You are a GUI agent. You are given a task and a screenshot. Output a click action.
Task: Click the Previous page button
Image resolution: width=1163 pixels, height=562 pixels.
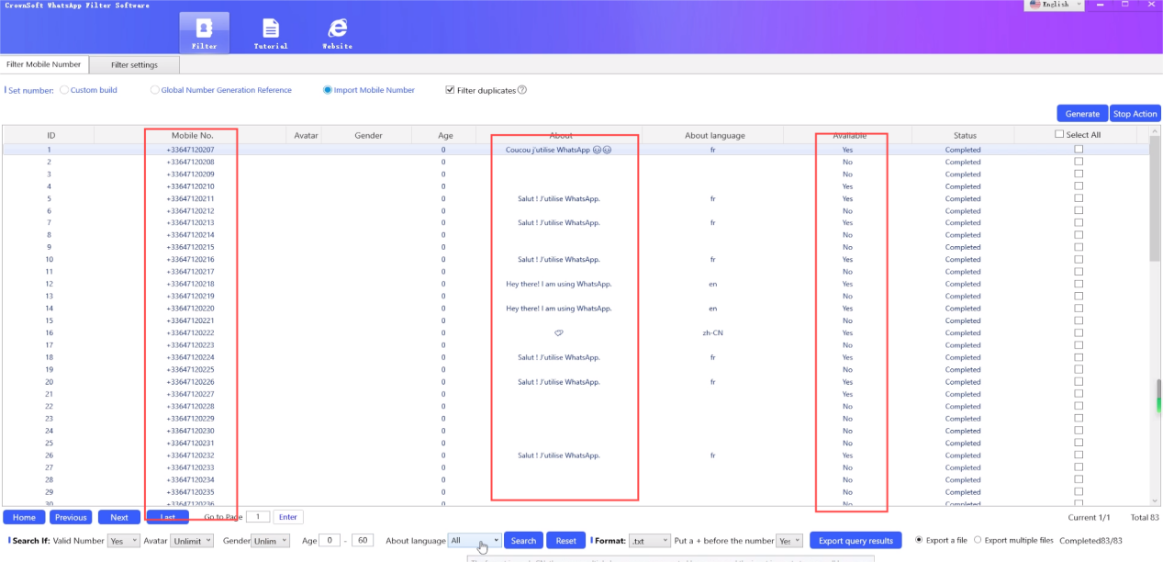[72, 517]
